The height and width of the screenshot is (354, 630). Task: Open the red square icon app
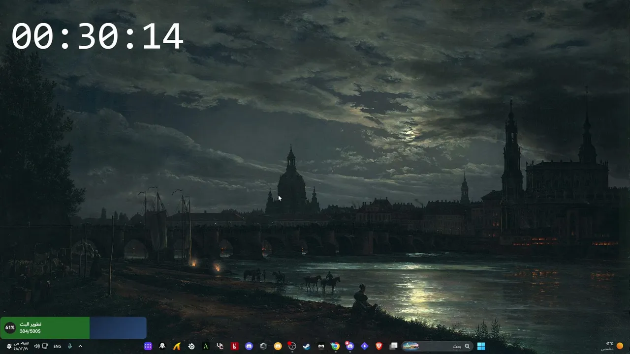click(234, 346)
